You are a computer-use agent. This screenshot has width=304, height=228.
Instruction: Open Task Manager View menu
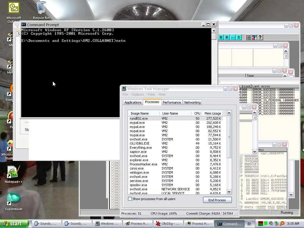click(151, 94)
